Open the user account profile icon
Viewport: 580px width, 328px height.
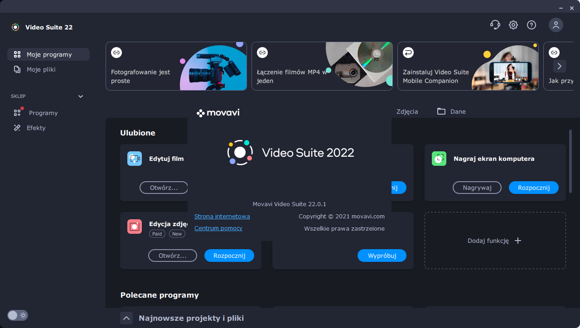556,25
